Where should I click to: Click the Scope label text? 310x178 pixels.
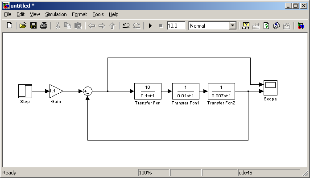[x=270, y=99]
